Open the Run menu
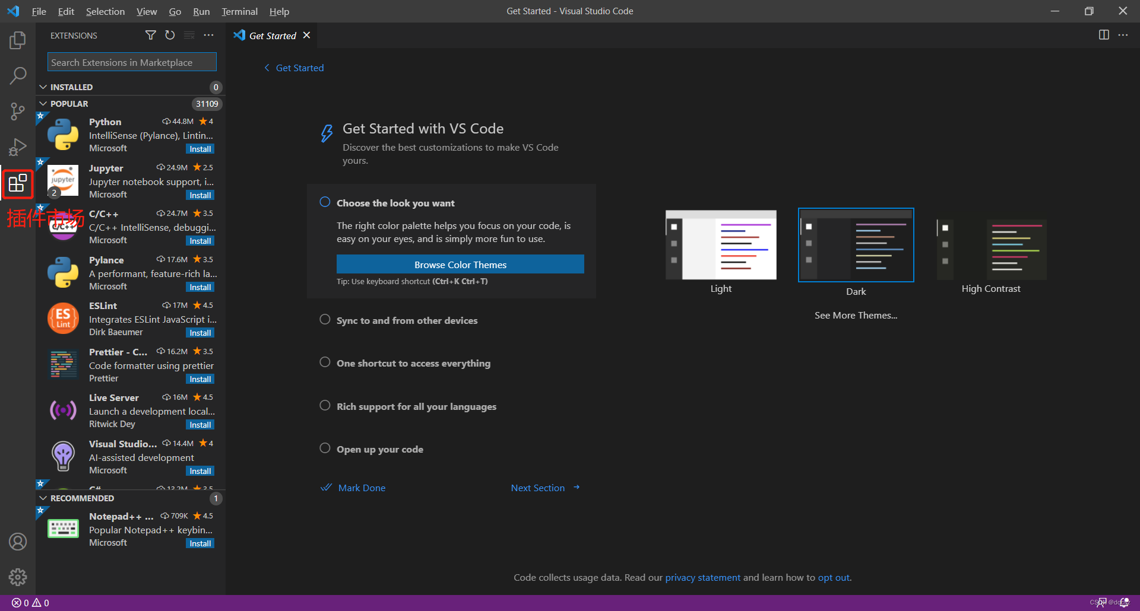Viewport: 1140px width, 611px height. click(201, 11)
